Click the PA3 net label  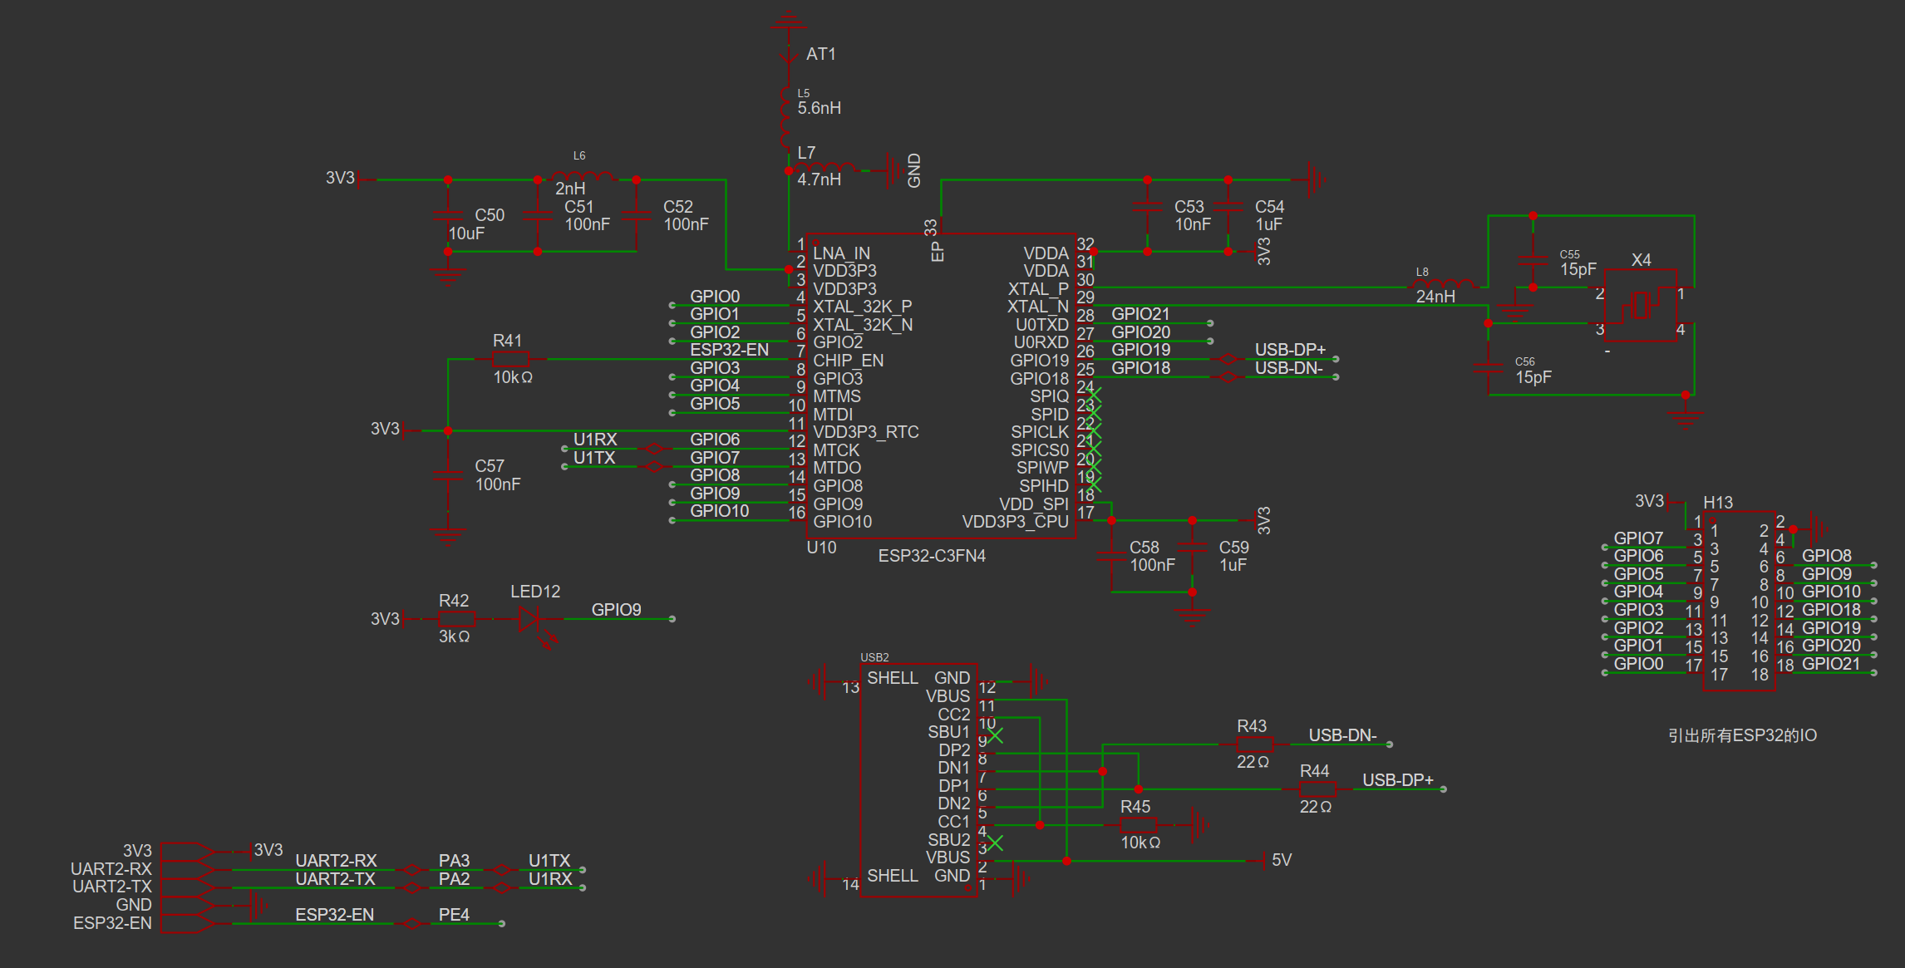454,861
